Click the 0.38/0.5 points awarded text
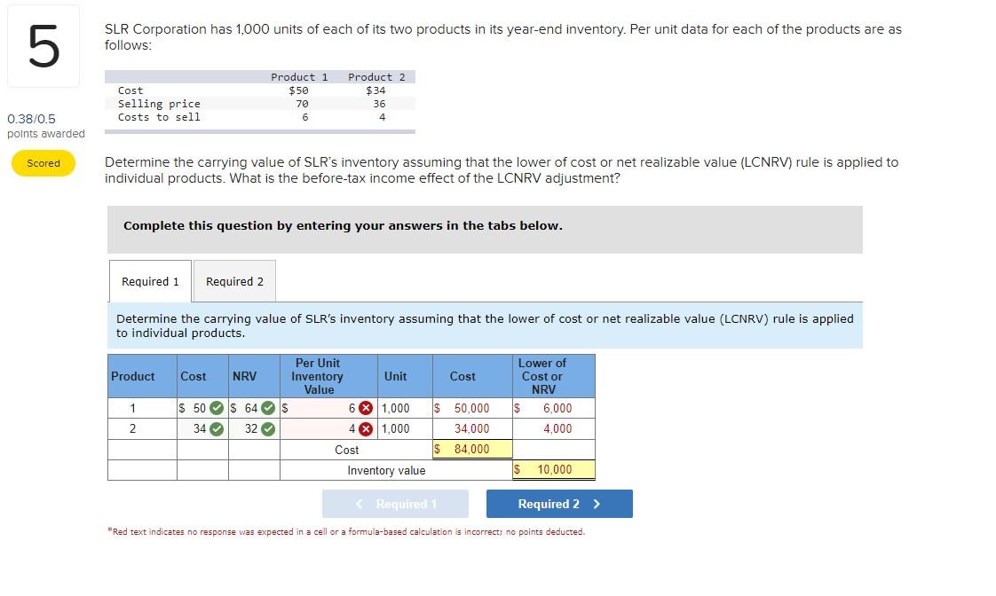The height and width of the screenshot is (596, 996). point(46,126)
